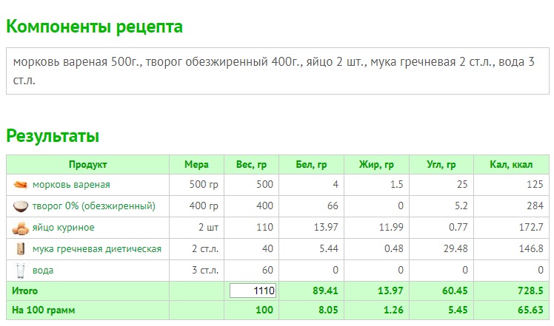Click the cottage cheese bowl icon
Image resolution: width=554 pixels, height=326 pixels.
tap(20, 206)
